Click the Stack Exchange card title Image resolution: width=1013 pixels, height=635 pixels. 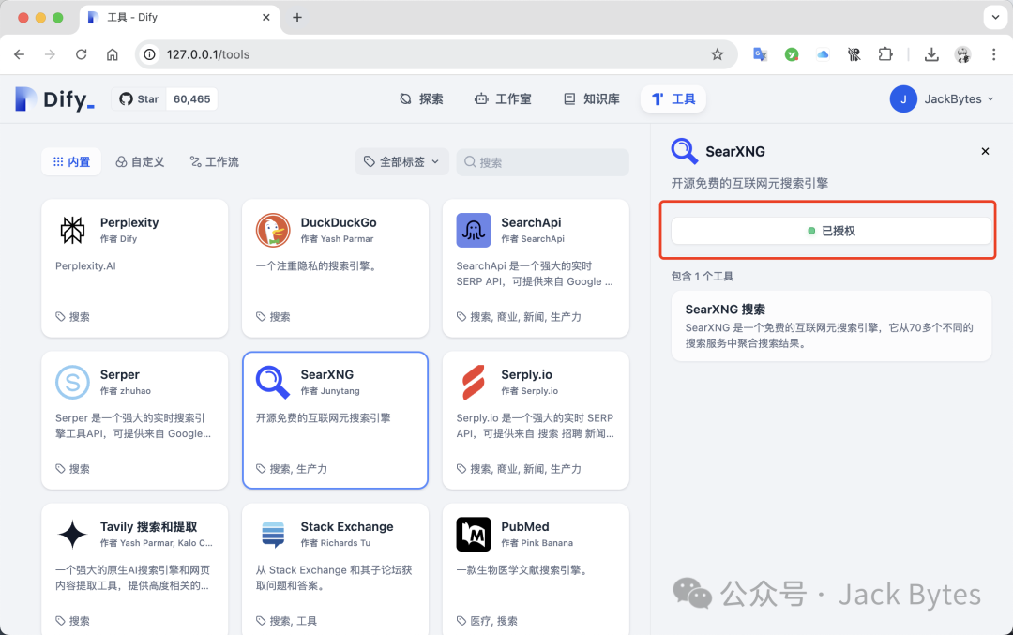pos(347,526)
